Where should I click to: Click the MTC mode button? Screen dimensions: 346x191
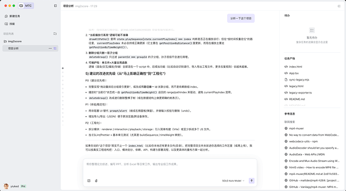26,6
